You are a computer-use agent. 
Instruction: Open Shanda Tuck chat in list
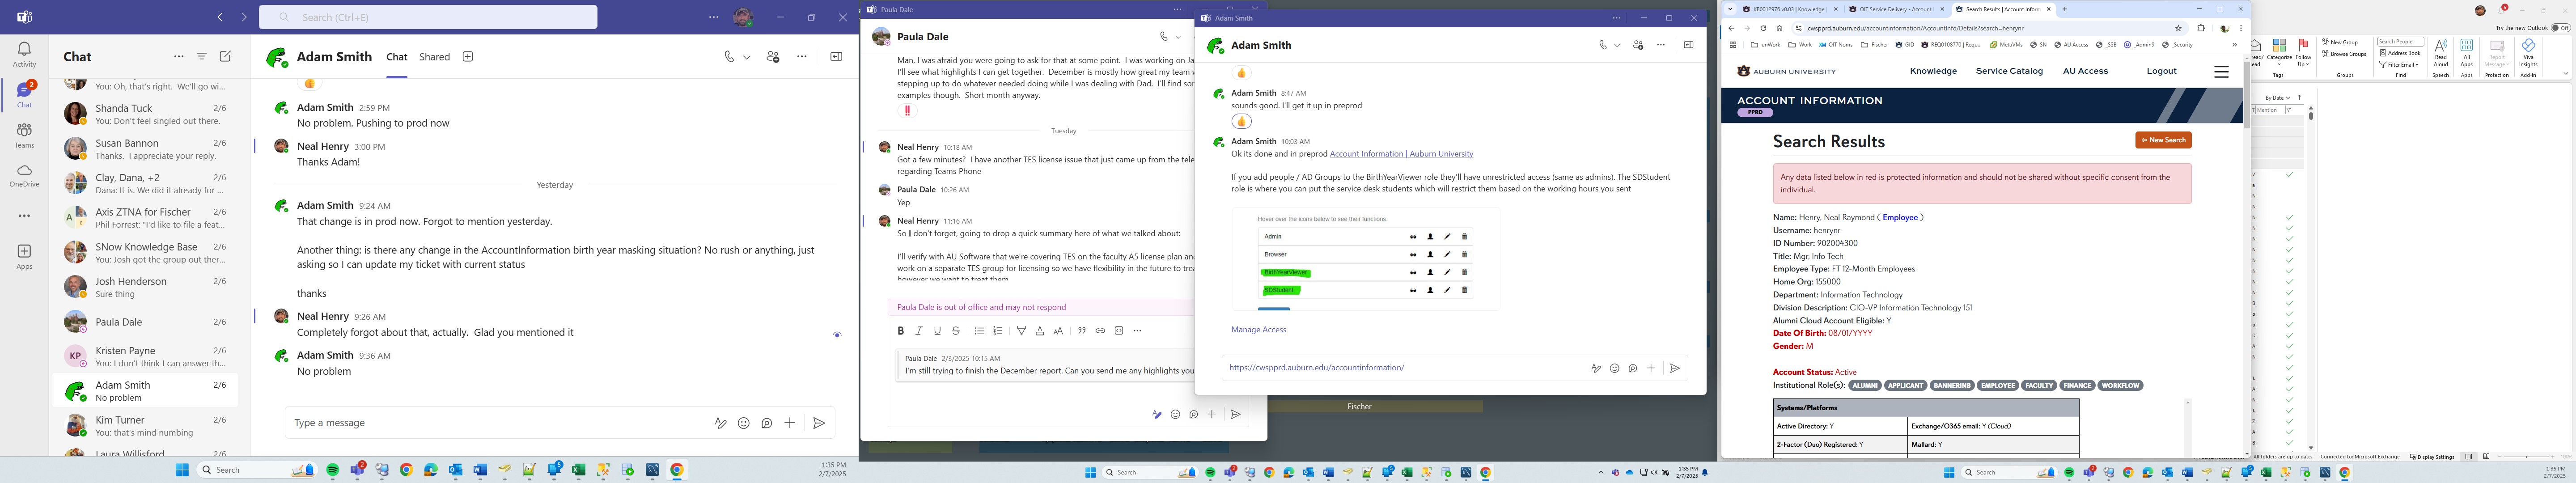click(146, 114)
